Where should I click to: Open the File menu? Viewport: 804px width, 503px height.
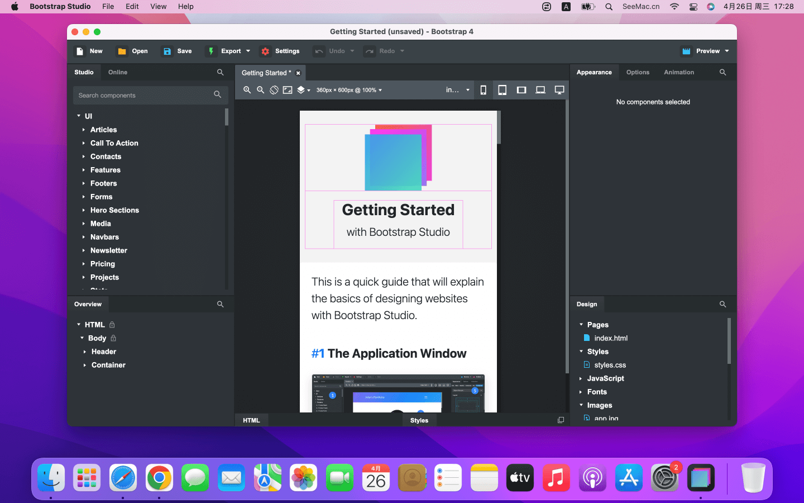pyautogui.click(x=108, y=7)
